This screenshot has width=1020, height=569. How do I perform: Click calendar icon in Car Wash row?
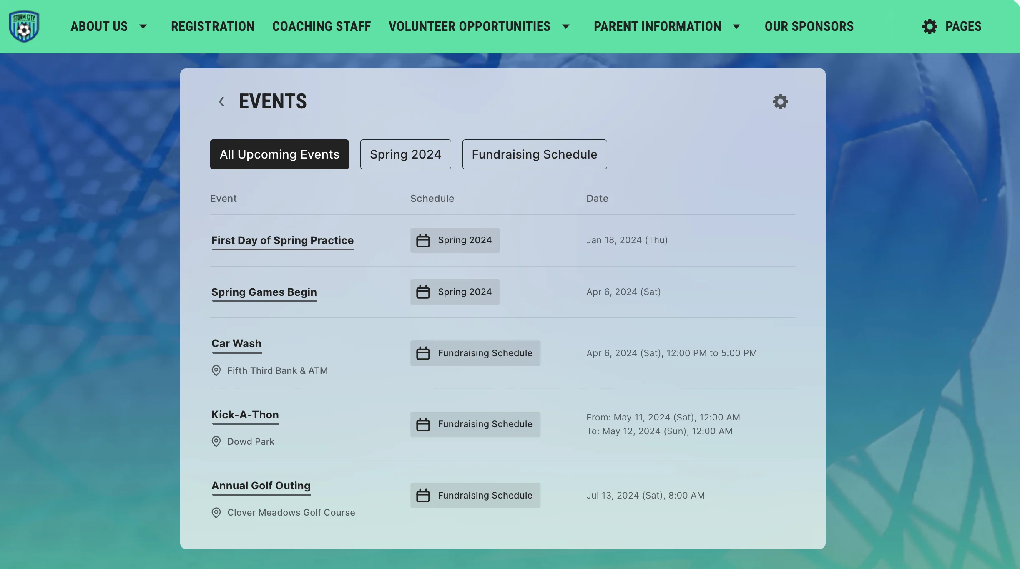423,353
